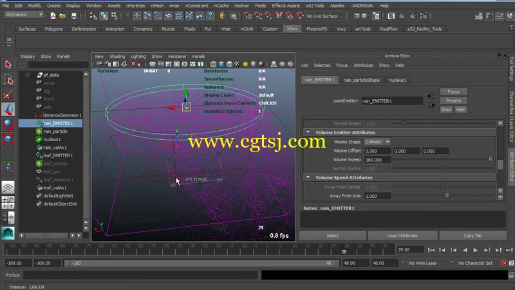Choose the Lasso select tool

8,79
